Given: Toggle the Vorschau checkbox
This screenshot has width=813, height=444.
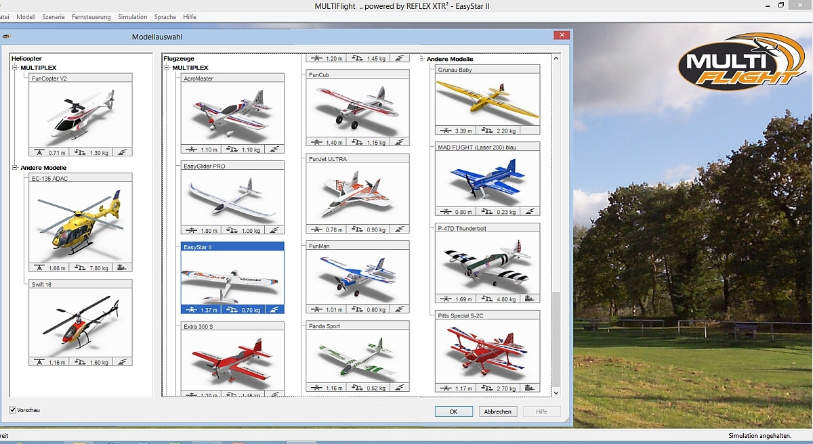Looking at the screenshot, I should click(x=13, y=410).
